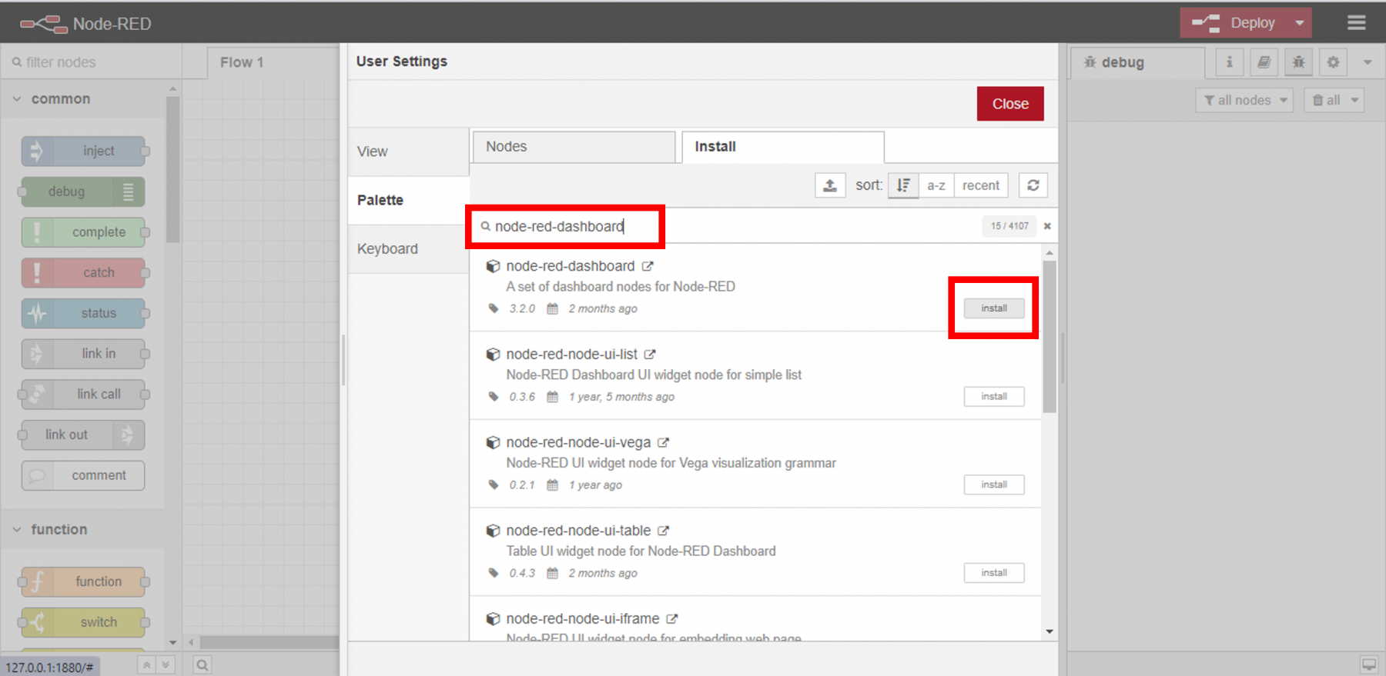The height and width of the screenshot is (676, 1386).
Task: Click the upload module tgz icon
Action: coord(829,185)
